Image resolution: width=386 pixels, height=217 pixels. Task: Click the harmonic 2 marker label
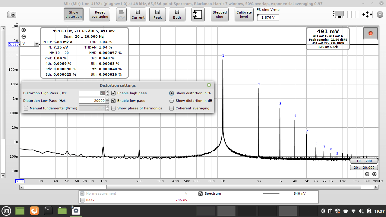click(x=259, y=84)
